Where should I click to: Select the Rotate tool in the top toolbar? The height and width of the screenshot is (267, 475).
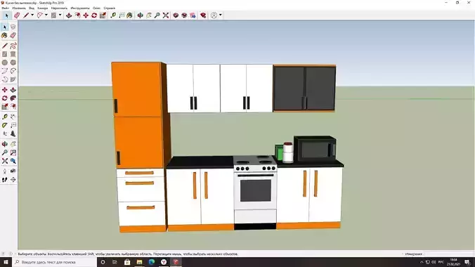point(94,15)
